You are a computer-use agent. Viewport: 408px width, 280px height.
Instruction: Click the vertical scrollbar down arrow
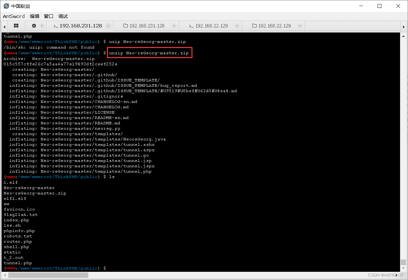(403, 269)
